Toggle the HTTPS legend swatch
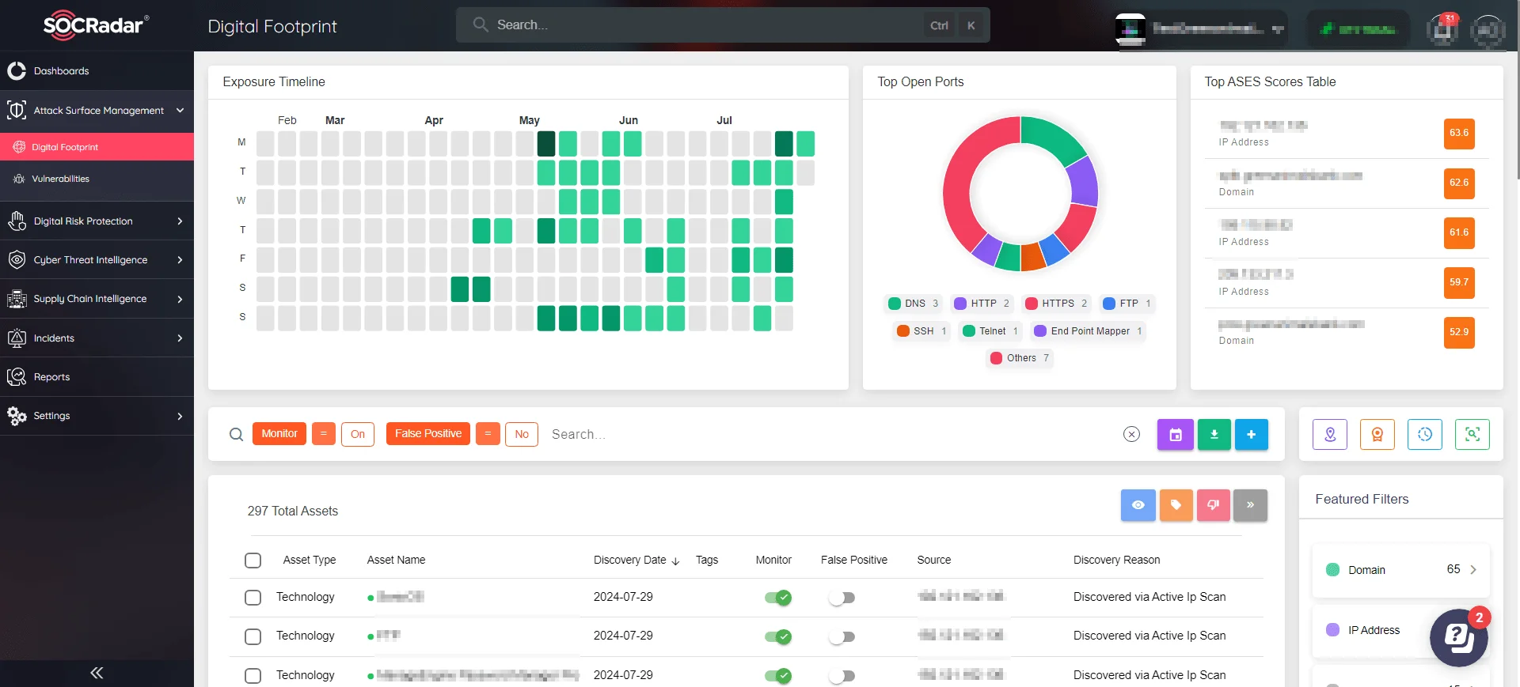This screenshot has height=687, width=1520. [1032, 304]
